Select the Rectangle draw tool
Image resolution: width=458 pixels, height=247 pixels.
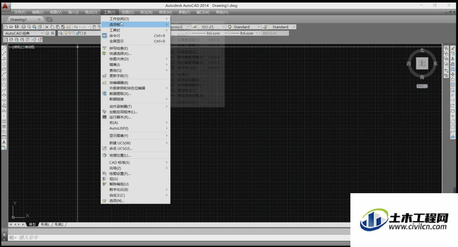[4, 69]
